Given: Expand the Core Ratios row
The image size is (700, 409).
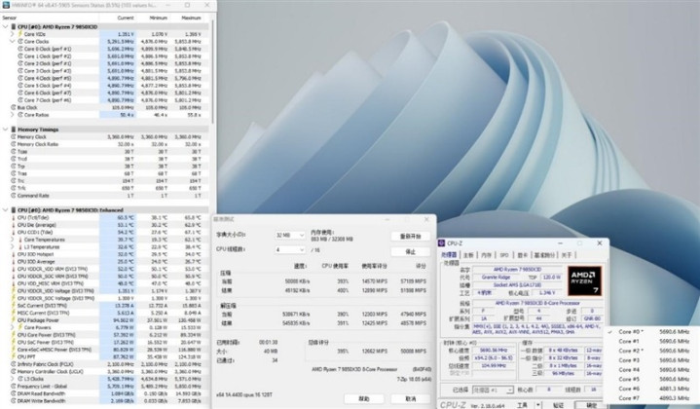Looking at the screenshot, I should (x=13, y=115).
